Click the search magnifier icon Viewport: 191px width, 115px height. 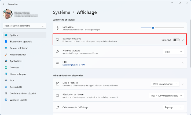(x=43, y=26)
